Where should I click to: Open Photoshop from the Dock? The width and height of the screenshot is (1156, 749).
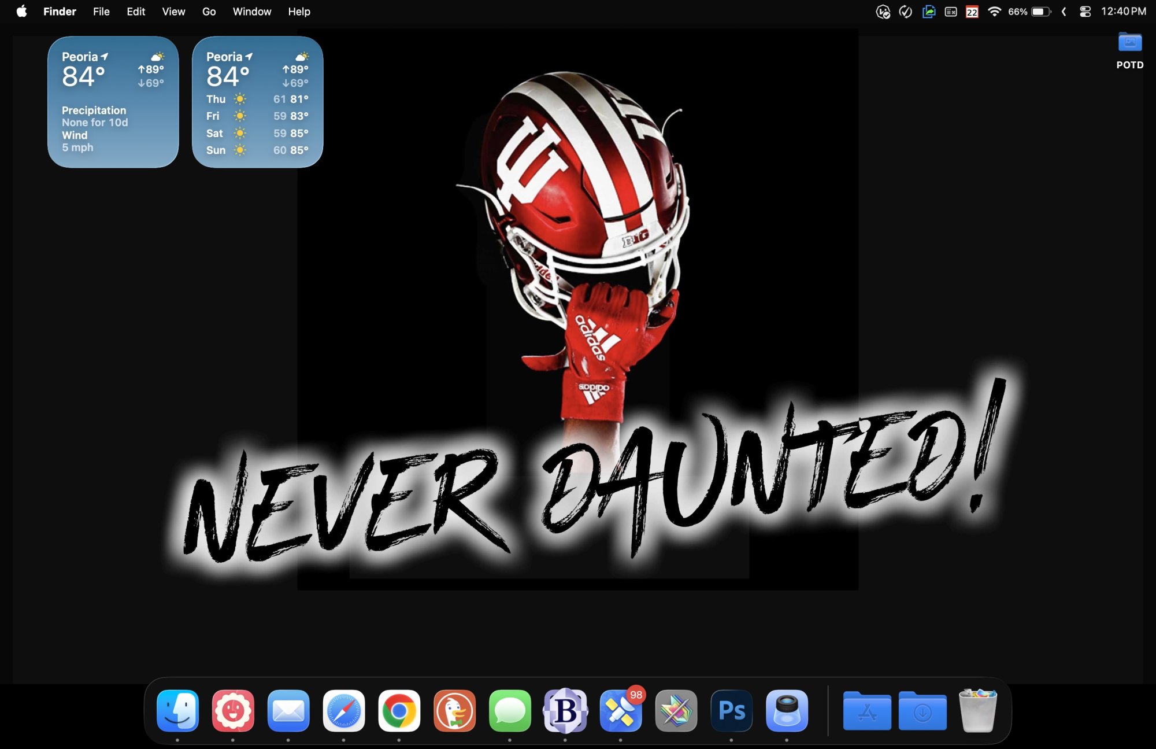click(x=731, y=710)
